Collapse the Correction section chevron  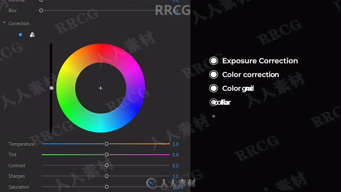(x=4, y=23)
